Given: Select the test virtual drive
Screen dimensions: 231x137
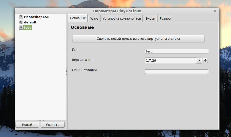Looking at the screenshot, I should click(x=27, y=28).
